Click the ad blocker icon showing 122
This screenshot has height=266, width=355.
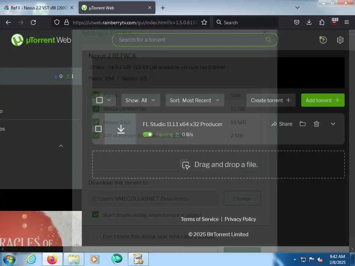point(335,22)
